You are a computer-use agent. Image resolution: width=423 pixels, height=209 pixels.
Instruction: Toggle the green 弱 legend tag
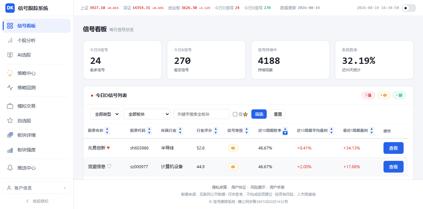coord(399,95)
